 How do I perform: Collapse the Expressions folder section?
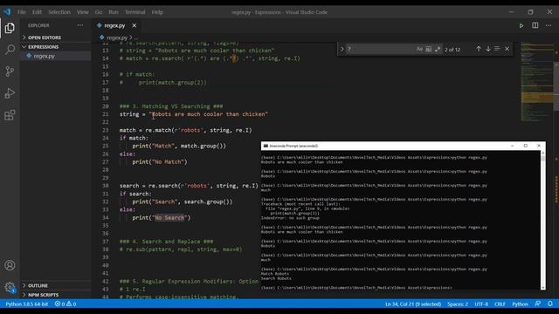point(43,46)
